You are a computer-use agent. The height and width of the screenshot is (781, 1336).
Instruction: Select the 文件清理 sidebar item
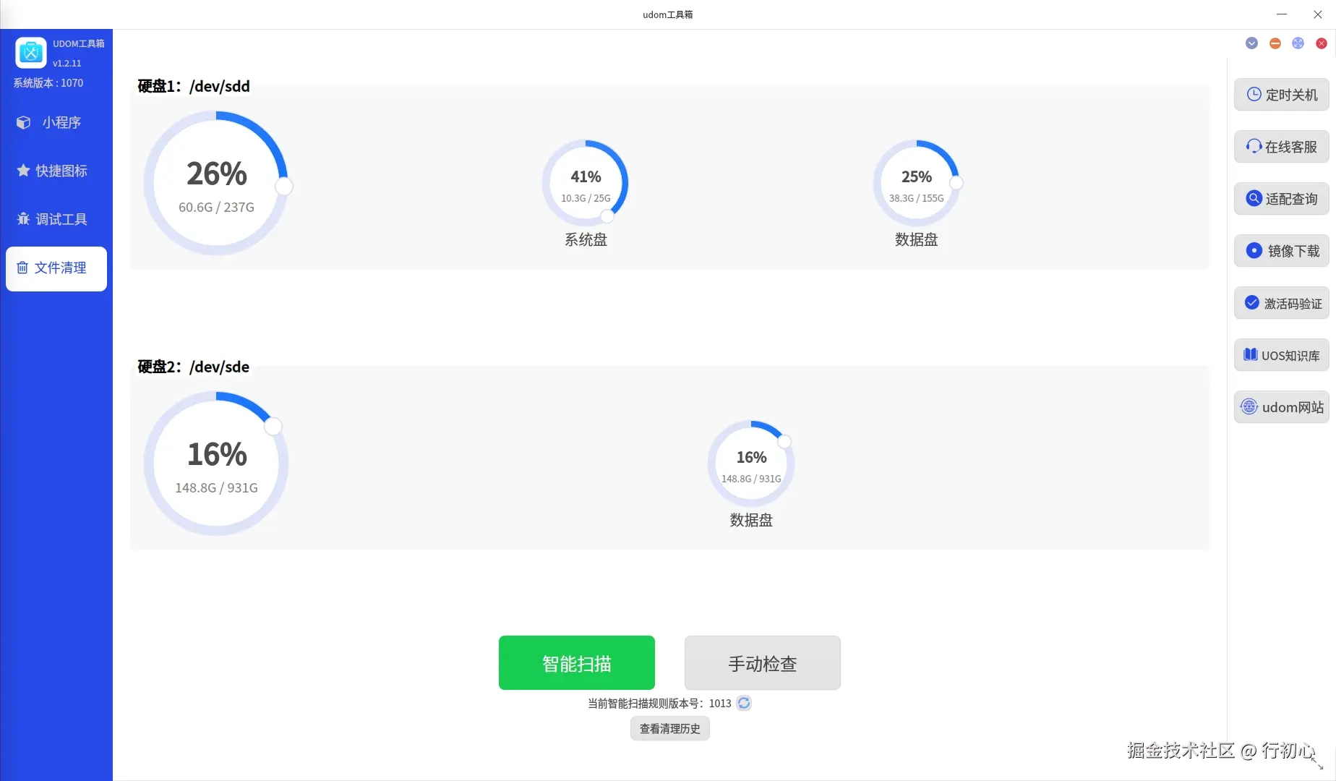pos(56,268)
